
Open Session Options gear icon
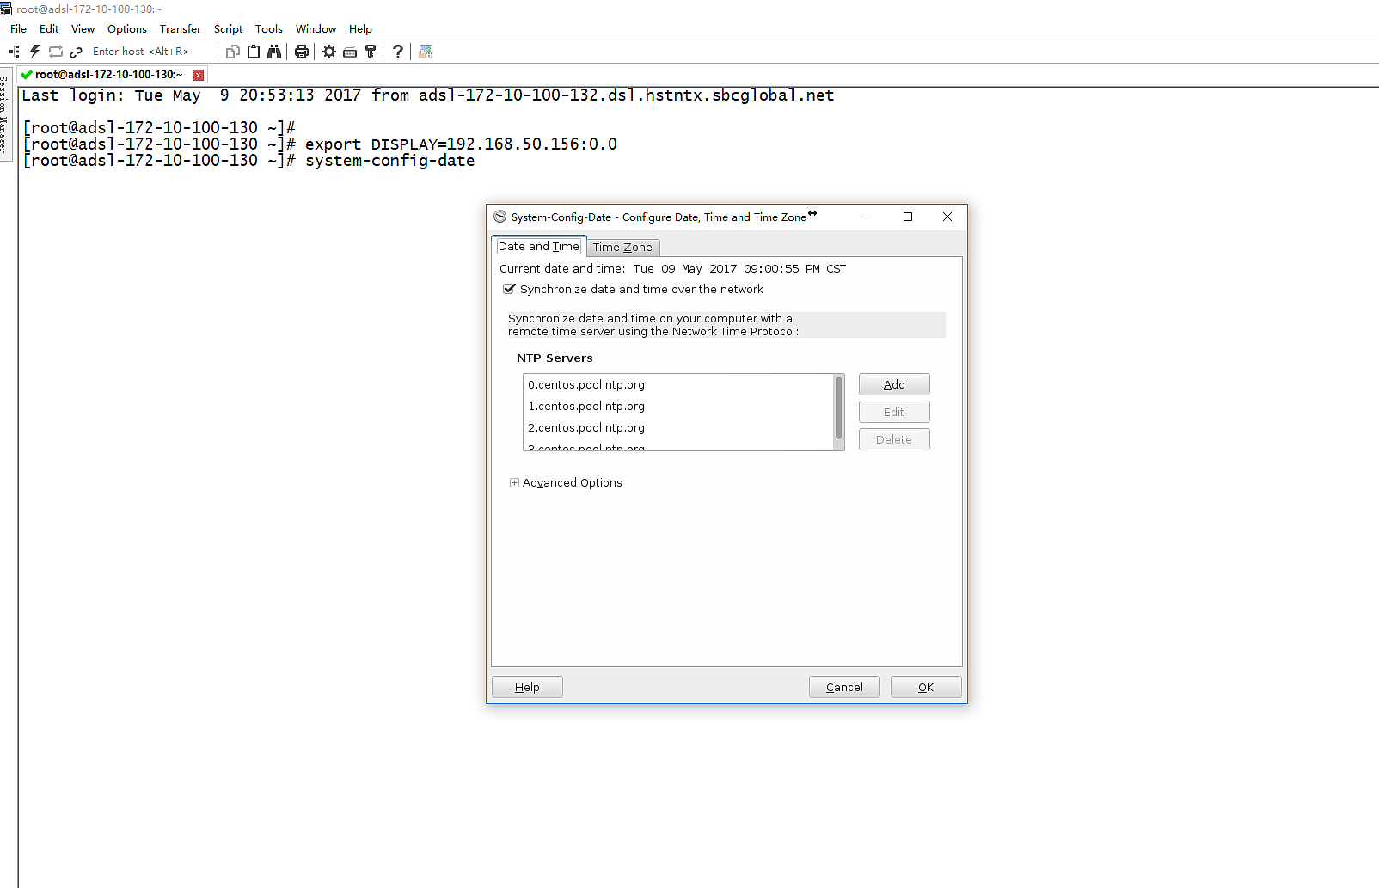[329, 52]
